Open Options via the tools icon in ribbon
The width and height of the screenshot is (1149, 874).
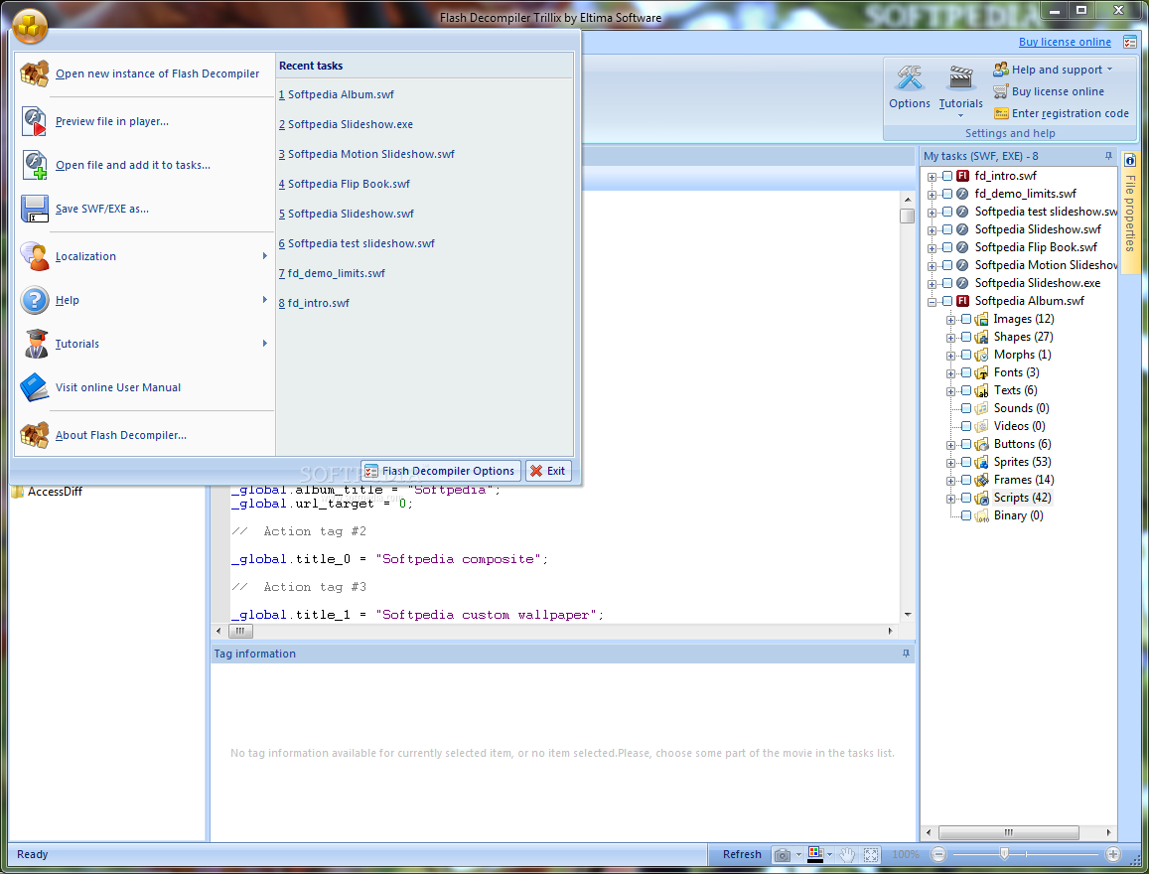coord(910,77)
